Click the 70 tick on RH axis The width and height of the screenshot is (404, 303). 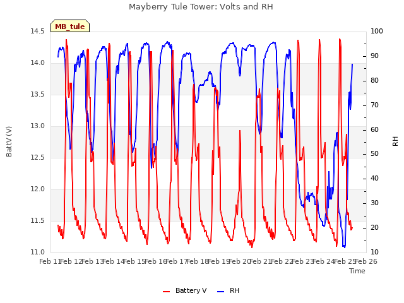pos(374,105)
